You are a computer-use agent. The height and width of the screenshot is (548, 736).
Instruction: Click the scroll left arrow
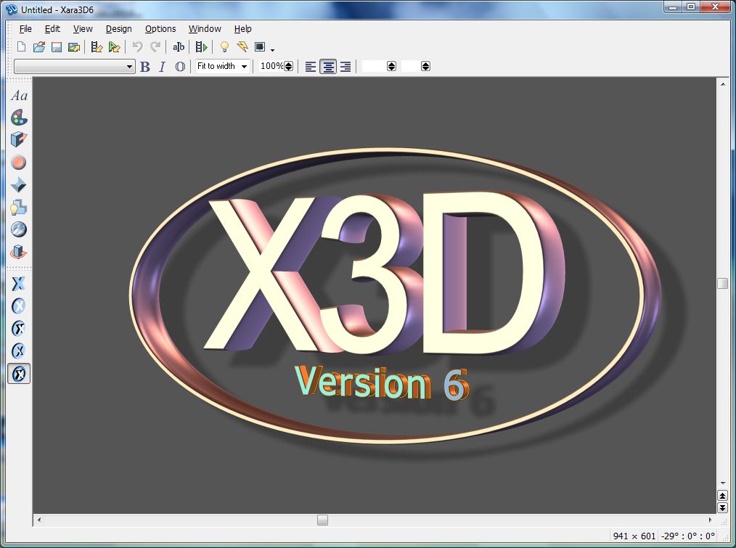pos(39,520)
